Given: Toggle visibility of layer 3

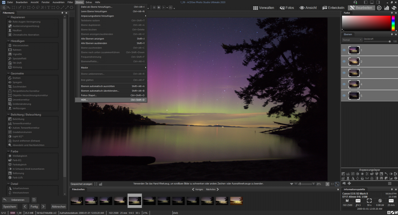Looking at the screenshot, I should click(x=344, y=73).
